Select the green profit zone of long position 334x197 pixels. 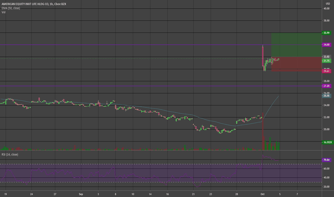tap(296, 45)
